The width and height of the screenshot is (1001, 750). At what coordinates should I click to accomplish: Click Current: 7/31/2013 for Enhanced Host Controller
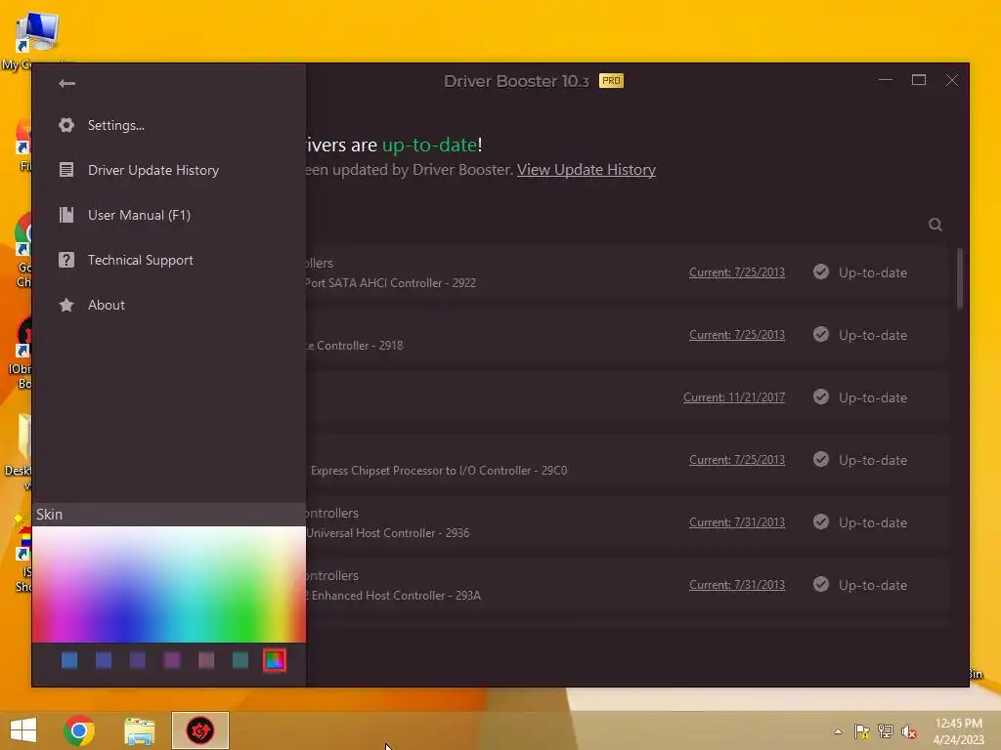(x=737, y=585)
